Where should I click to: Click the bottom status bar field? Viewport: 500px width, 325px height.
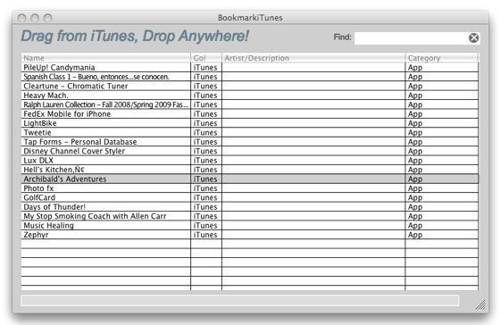240,300
